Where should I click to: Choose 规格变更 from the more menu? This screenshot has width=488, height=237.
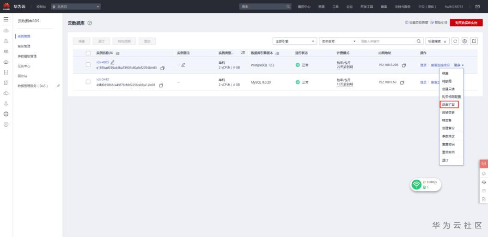pos(448,113)
